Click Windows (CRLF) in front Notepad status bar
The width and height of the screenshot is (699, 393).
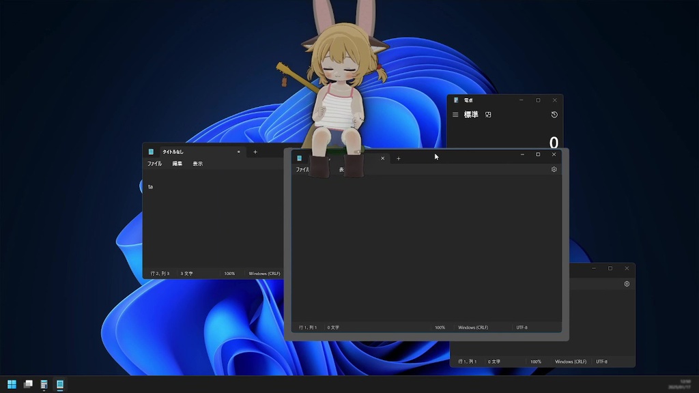point(473,327)
